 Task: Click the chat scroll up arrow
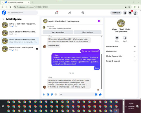pos(102,36)
